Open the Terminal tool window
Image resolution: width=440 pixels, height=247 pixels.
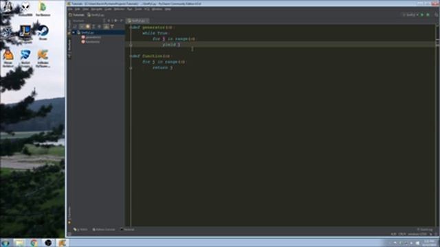128,229
